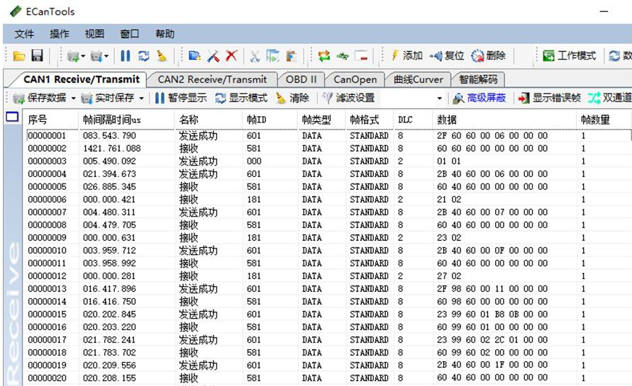Click the broom clear icon in top toolbar
This screenshot has width=632, height=386.
click(161, 56)
